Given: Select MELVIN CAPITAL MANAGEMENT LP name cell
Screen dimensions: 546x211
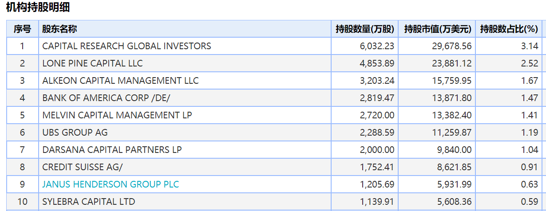Looking at the screenshot, I should point(185,115).
